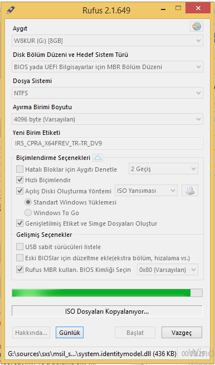This screenshot has height=365, width=215.
Task: Open the Ayırma Birimi Boyutu dropdown
Action: [107, 119]
